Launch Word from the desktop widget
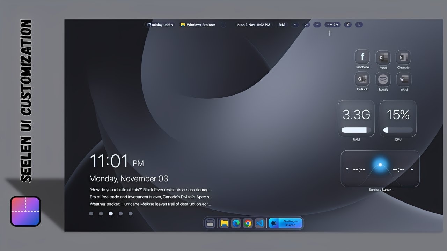Viewport: 447px width, 251px height. click(404, 79)
